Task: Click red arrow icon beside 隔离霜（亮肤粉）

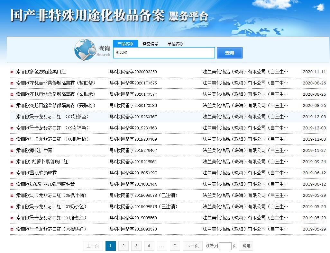Action: click(12, 106)
